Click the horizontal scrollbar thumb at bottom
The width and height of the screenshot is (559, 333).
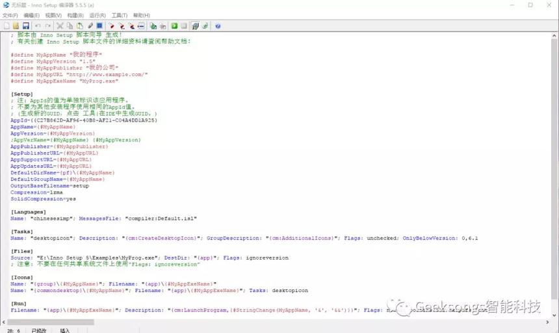pyautogui.click(x=50, y=322)
